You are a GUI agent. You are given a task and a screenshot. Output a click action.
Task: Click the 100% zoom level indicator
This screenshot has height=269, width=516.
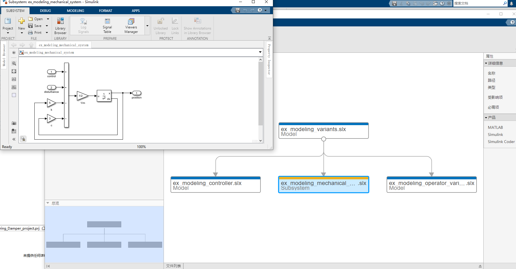[x=141, y=147]
